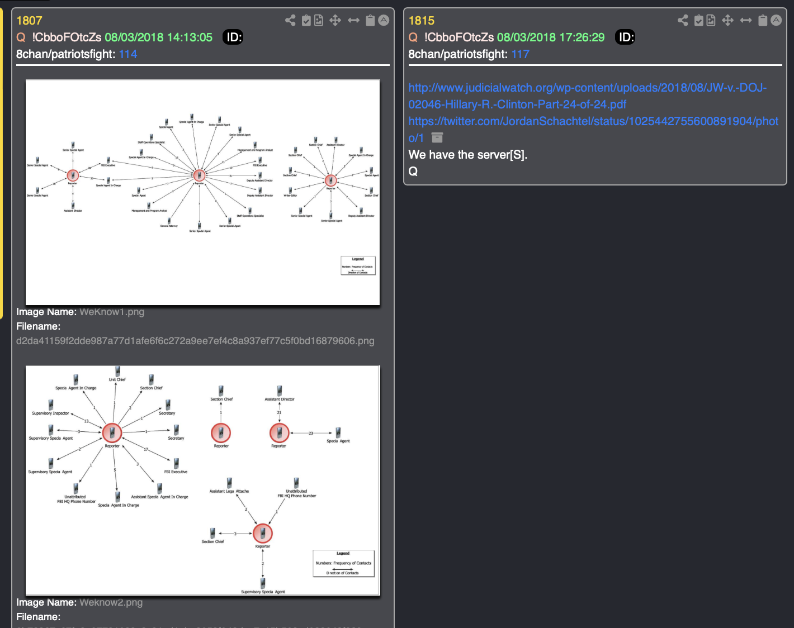Click the image file icon on post 1807
The width and height of the screenshot is (794, 628).
click(319, 21)
